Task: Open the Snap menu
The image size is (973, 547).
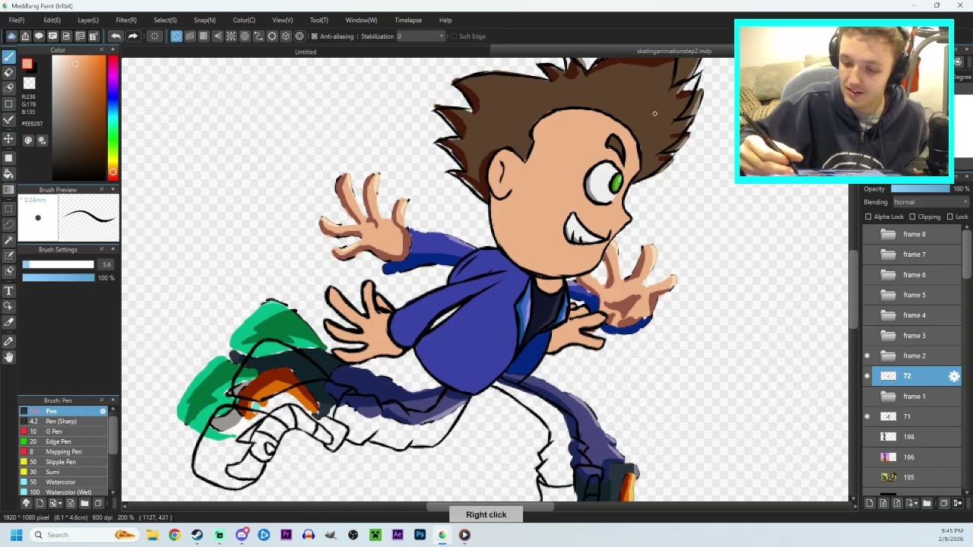Action: [x=204, y=21]
